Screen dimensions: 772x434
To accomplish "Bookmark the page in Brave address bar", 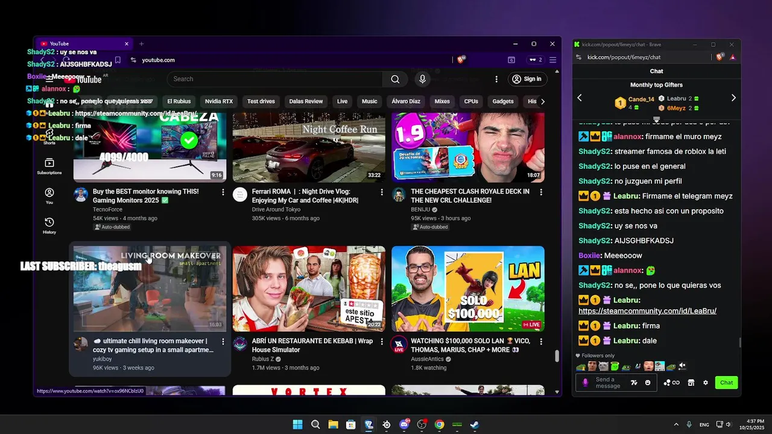I will click(118, 60).
